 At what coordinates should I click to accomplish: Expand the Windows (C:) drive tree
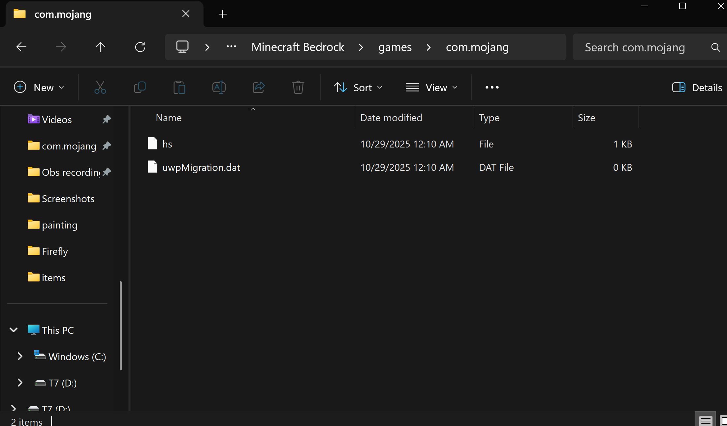tap(20, 357)
